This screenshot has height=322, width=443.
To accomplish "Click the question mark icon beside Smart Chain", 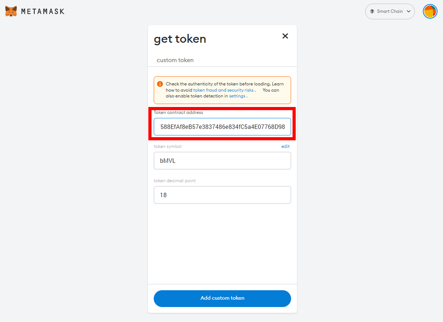I will tap(372, 12).
